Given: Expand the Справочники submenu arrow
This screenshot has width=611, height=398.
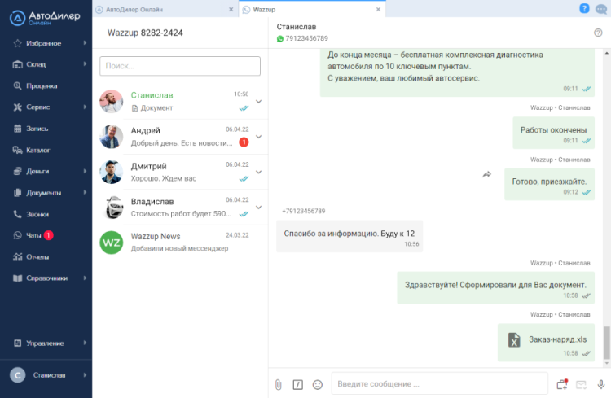Looking at the screenshot, I should pyautogui.click(x=85, y=278).
